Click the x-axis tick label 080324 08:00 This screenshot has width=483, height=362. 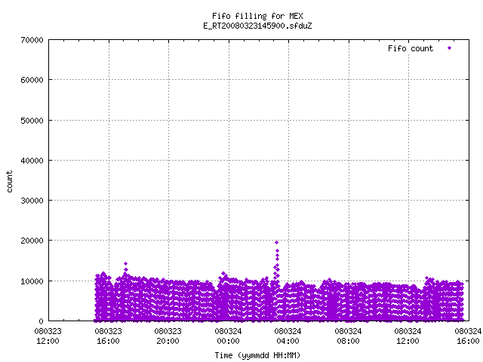coord(349,336)
